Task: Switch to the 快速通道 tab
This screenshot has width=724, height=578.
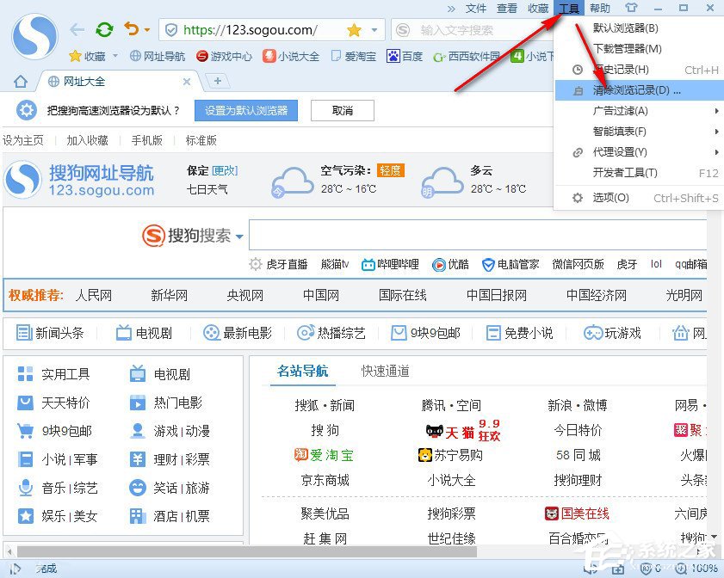Action: (386, 371)
